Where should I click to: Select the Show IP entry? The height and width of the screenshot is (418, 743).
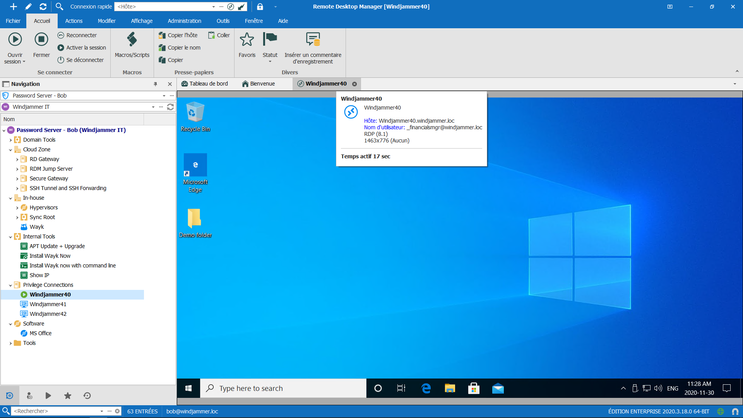point(39,275)
